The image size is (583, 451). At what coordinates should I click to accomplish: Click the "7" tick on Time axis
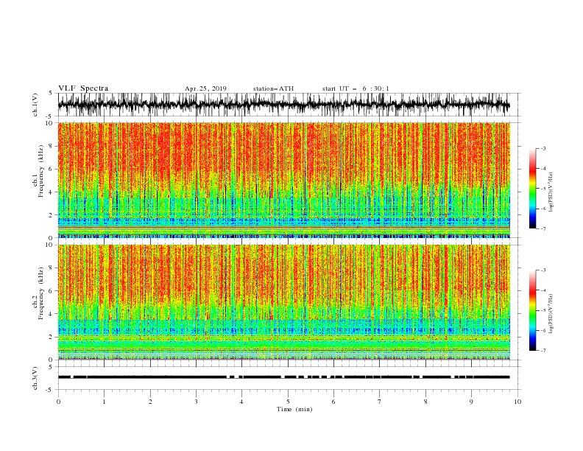point(380,402)
